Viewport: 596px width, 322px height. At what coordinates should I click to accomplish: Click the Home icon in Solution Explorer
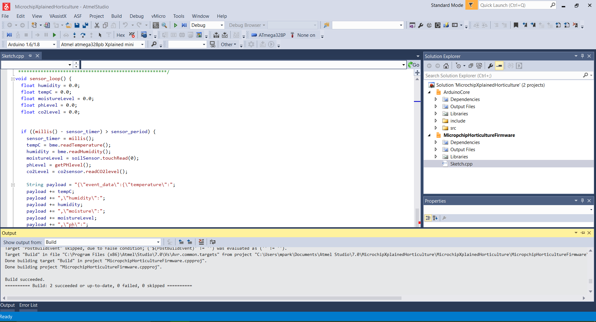click(x=446, y=66)
